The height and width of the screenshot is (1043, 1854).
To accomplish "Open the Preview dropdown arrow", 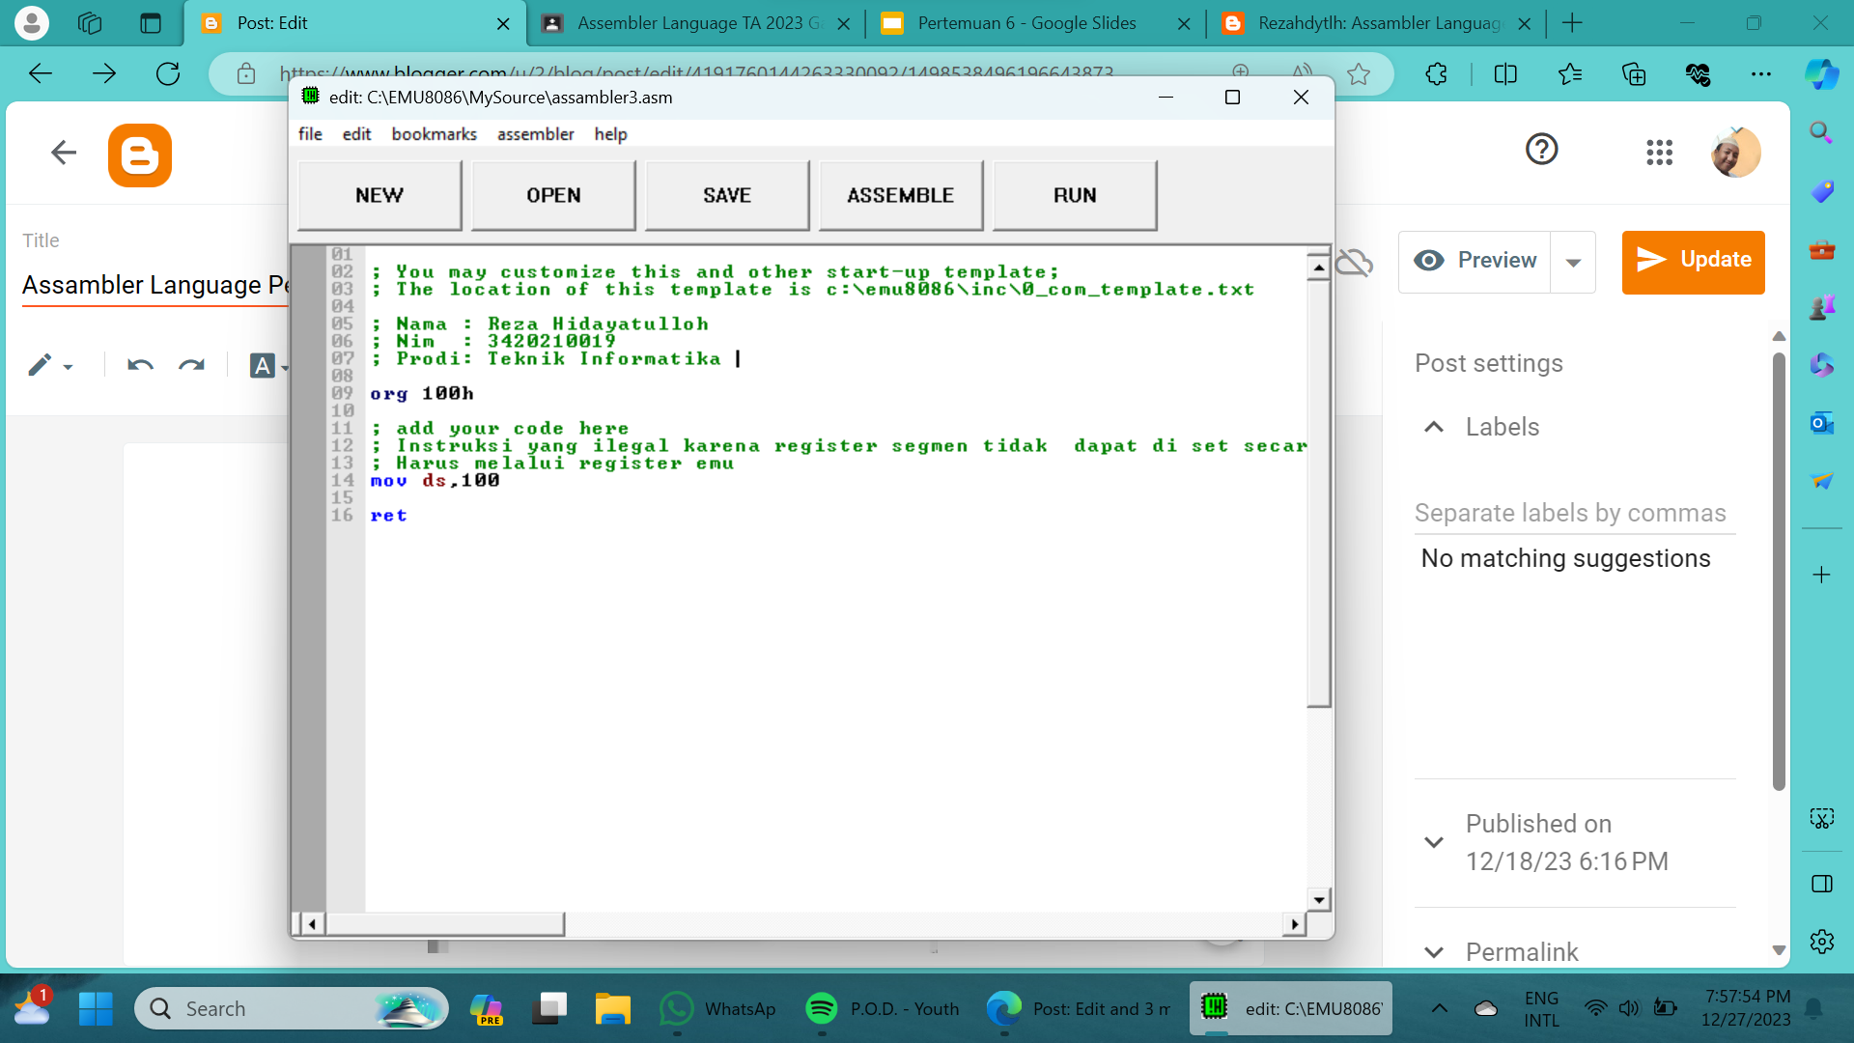I will tap(1573, 262).
